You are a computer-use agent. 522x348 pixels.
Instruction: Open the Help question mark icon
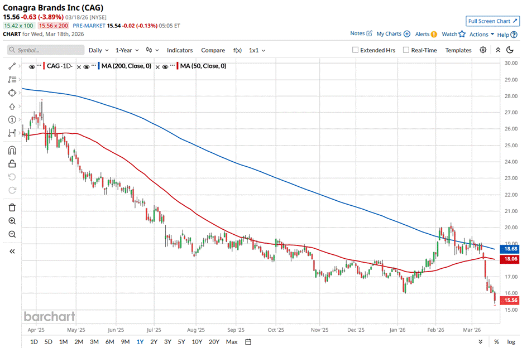(514, 34)
